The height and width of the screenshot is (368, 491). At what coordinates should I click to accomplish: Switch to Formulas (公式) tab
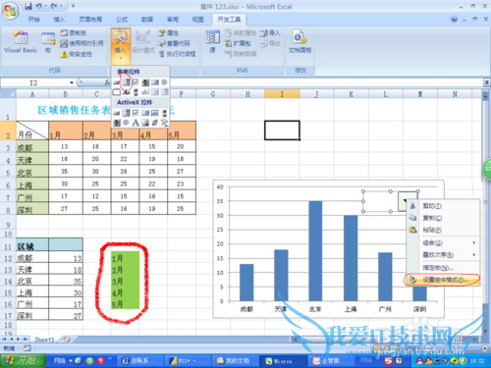122,20
